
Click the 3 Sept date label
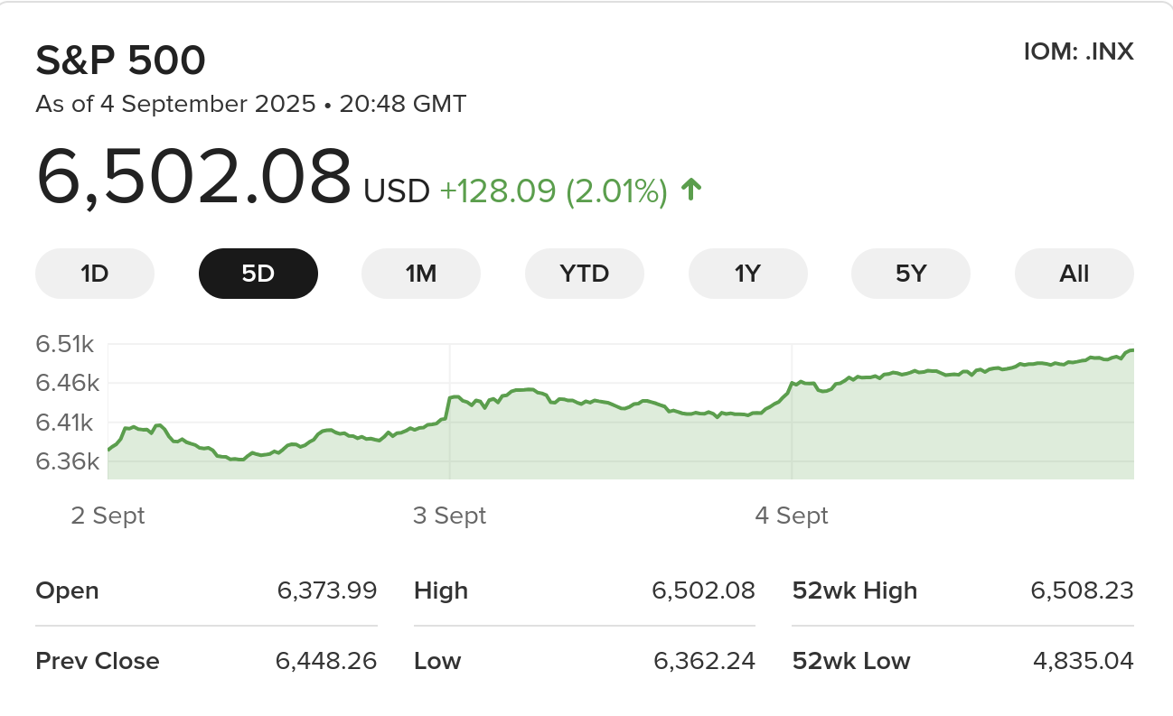point(449,516)
